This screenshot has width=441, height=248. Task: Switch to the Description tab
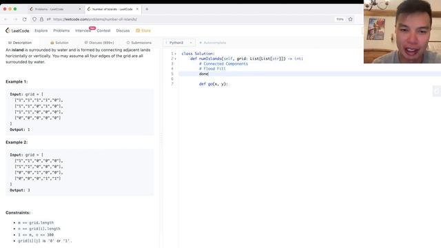[x=20, y=43]
